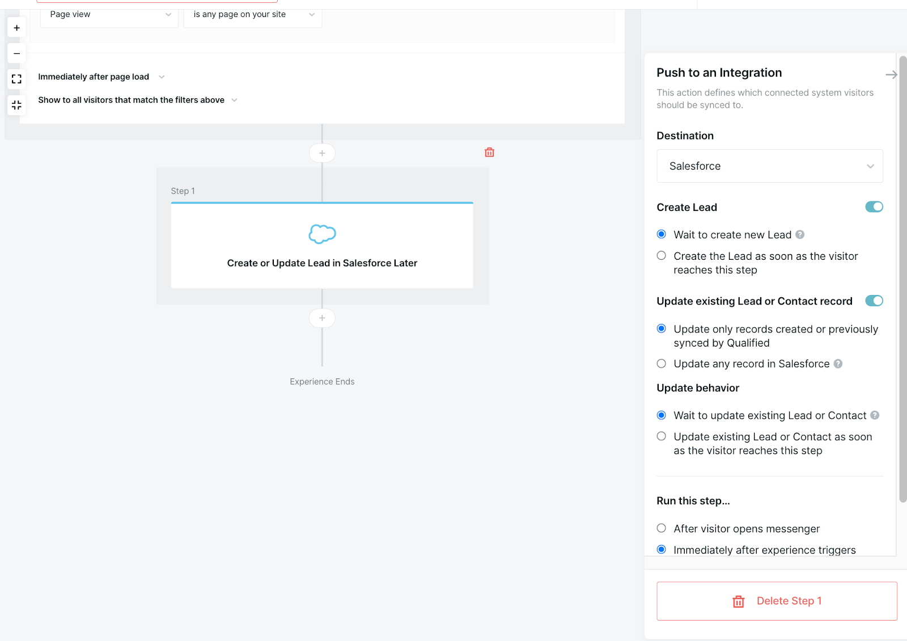Select Wait to create new Lead radio
Viewport: 907px width, 641px height.
(662, 234)
